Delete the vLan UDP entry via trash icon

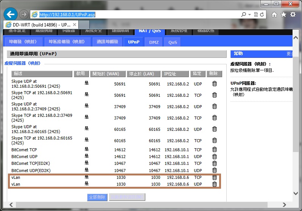tap(215, 184)
